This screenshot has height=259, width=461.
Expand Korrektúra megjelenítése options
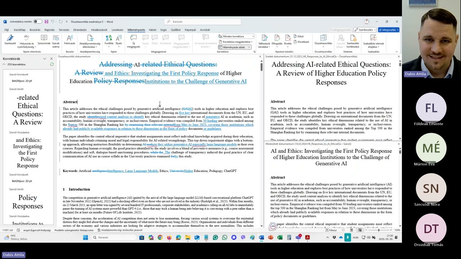235,42
